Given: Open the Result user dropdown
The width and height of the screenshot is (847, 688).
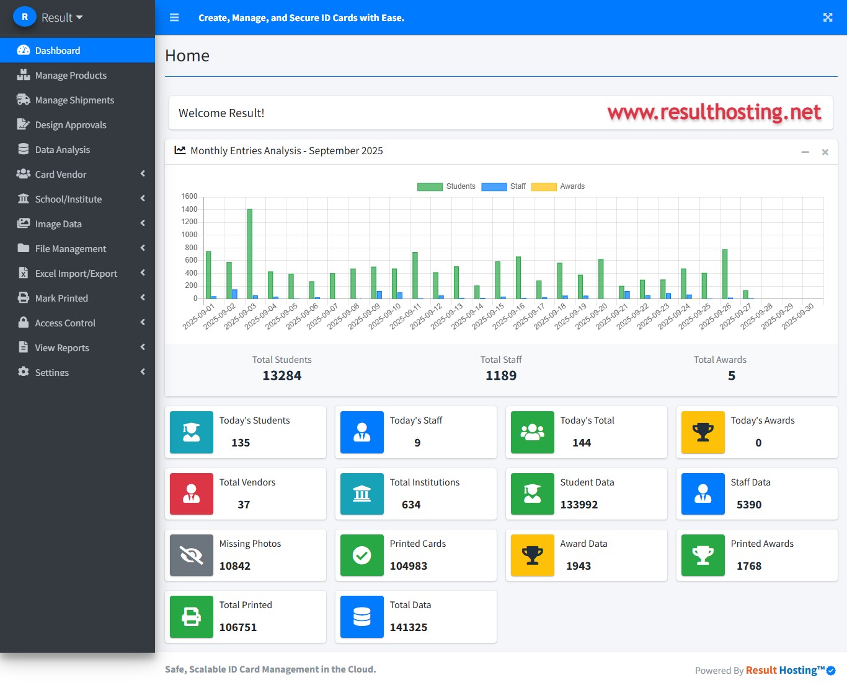Looking at the screenshot, I should click(x=61, y=17).
